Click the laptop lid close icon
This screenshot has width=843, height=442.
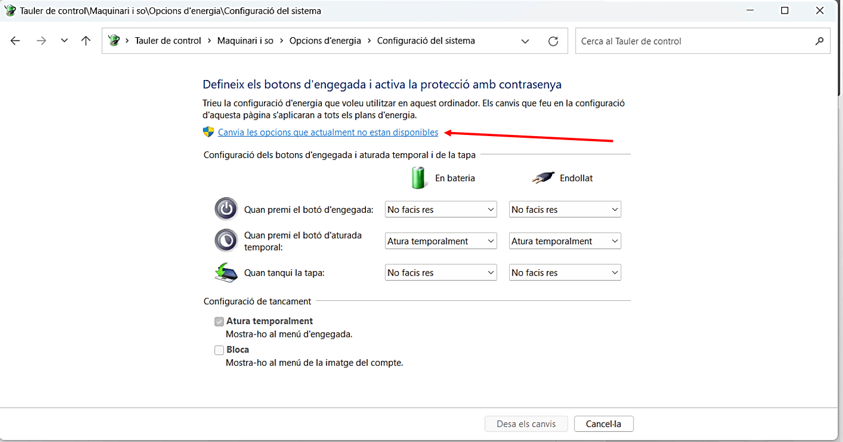pos(226,273)
